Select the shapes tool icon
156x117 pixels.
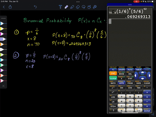tap(89, 7)
